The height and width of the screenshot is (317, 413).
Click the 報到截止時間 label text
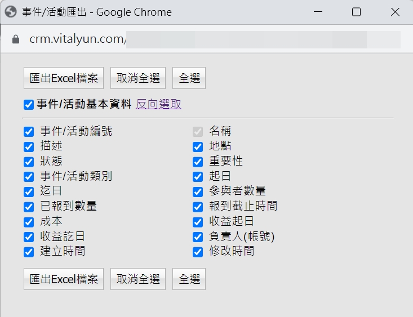coord(243,206)
